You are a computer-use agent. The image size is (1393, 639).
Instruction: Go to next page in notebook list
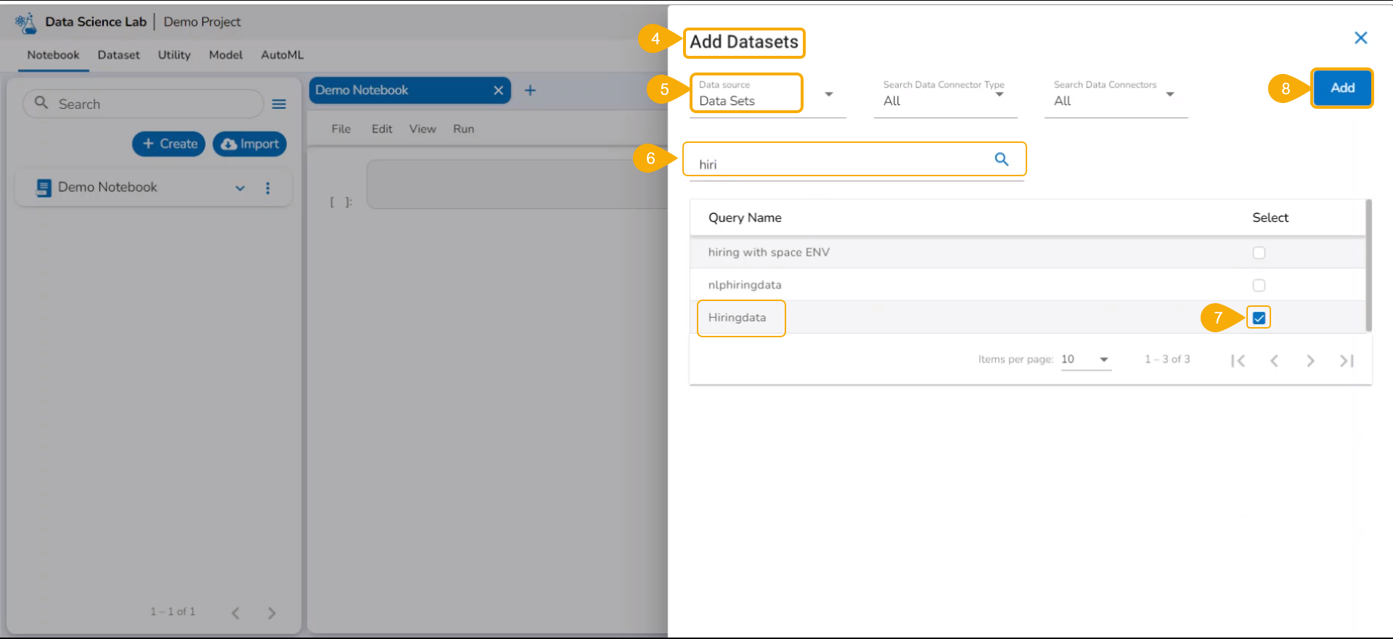pos(271,613)
